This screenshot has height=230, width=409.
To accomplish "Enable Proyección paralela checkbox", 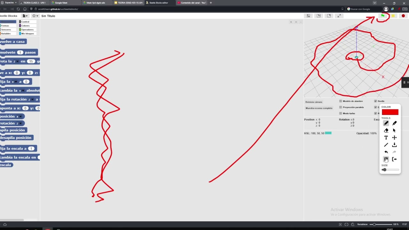I will click(x=341, y=107).
